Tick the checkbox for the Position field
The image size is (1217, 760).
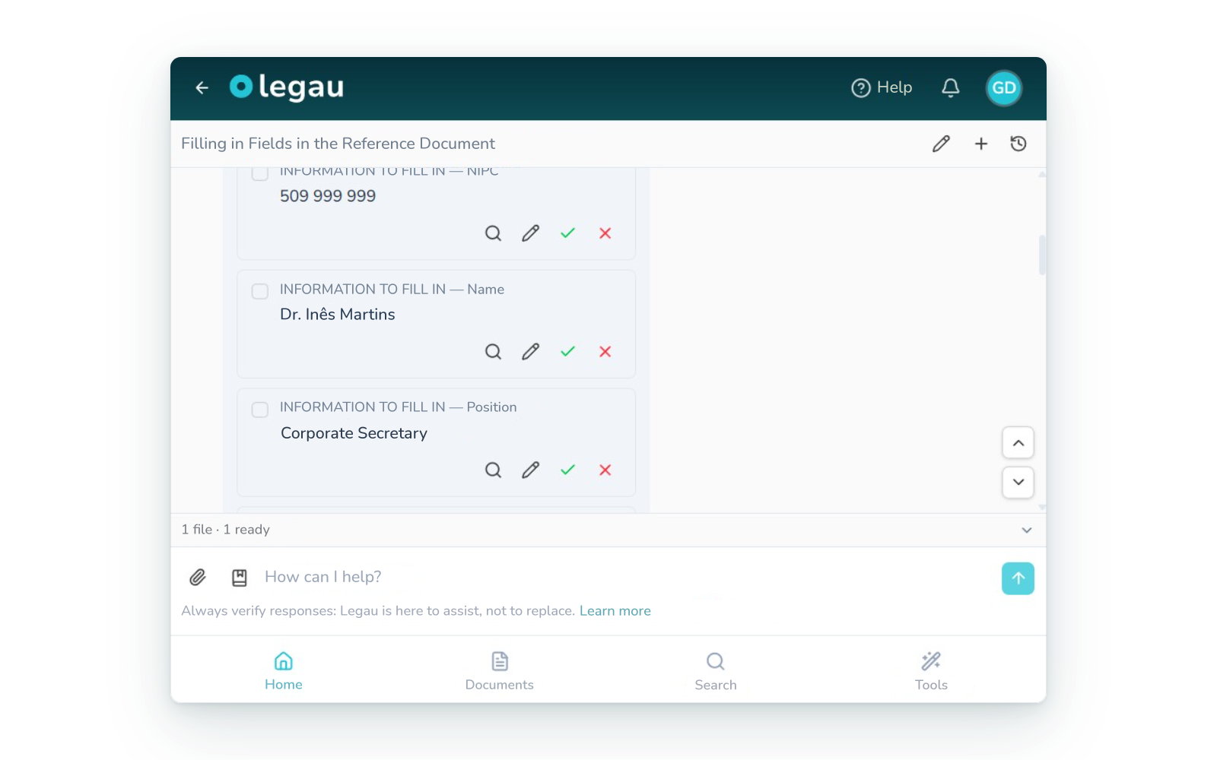point(260,410)
